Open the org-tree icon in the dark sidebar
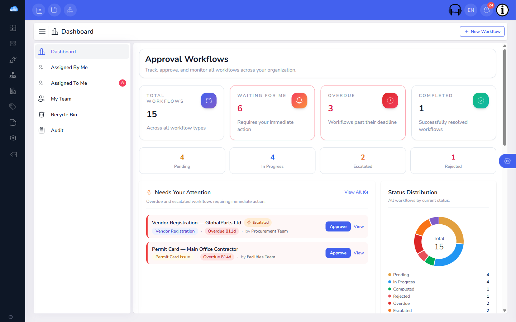516x322 pixels. click(13, 75)
